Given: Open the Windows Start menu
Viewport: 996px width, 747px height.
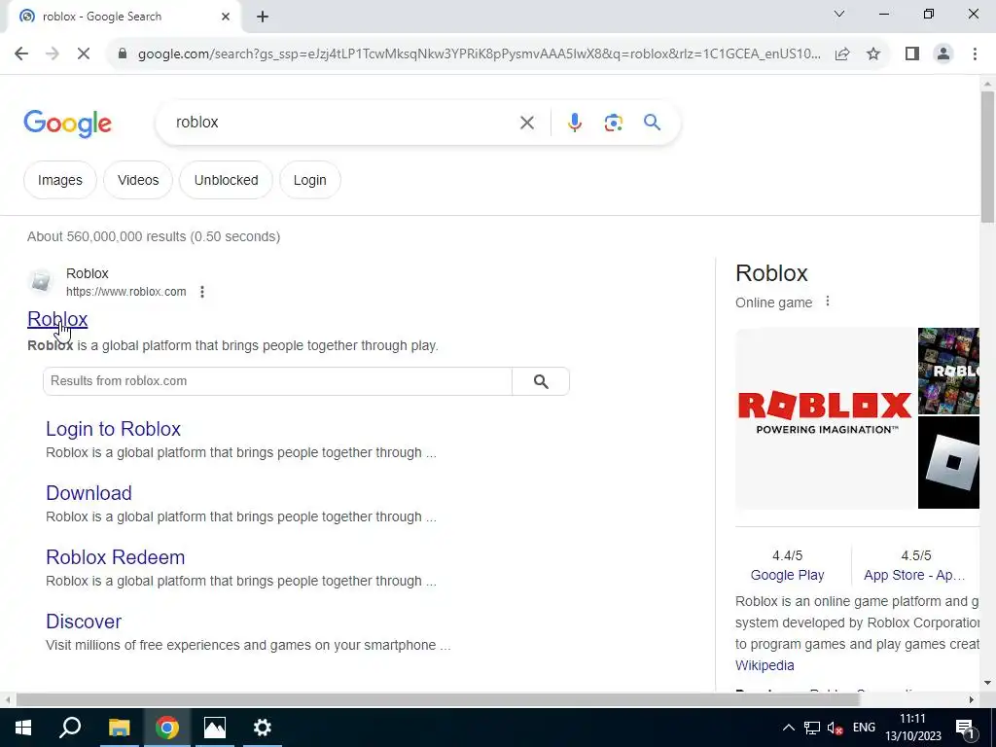Looking at the screenshot, I should pos(23,728).
